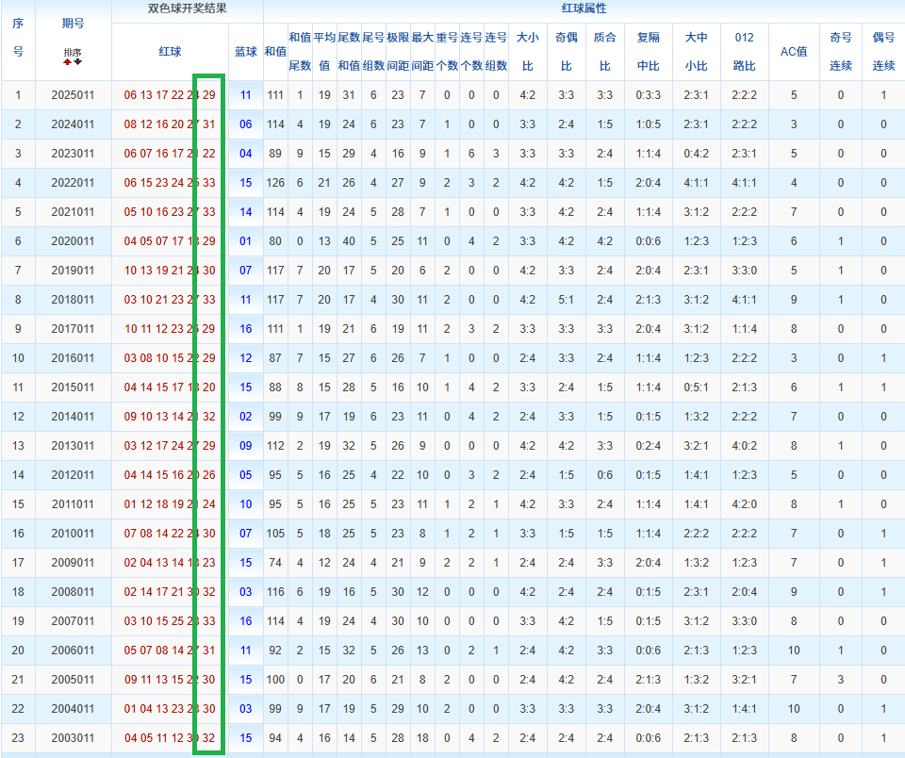Select issue number 2006011
This screenshot has width=905, height=758.
[x=73, y=650]
